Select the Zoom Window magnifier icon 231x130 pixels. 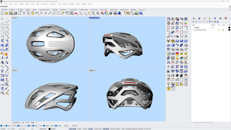coord(54,13)
